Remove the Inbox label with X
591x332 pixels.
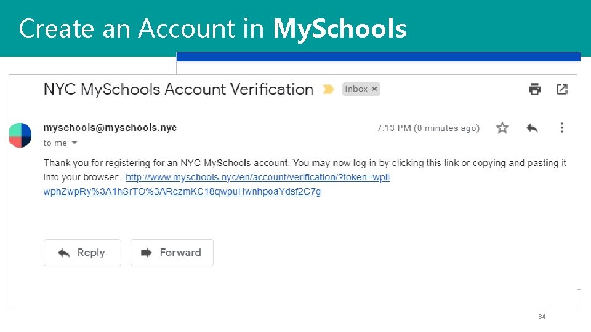click(374, 89)
